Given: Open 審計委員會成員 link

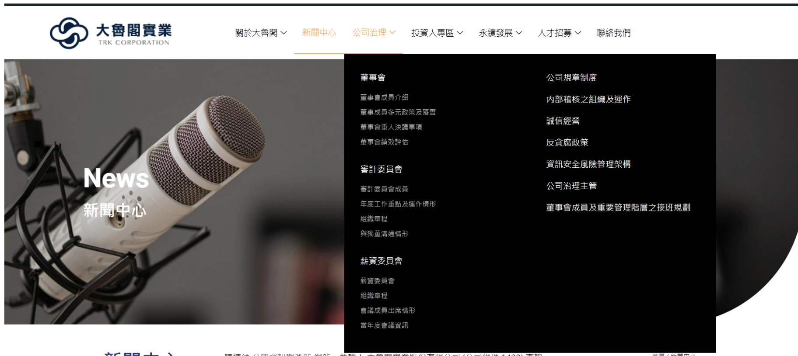Looking at the screenshot, I should pos(384,189).
